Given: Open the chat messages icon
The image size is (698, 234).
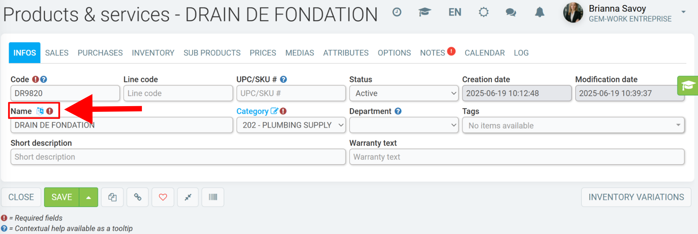Looking at the screenshot, I should click(511, 12).
